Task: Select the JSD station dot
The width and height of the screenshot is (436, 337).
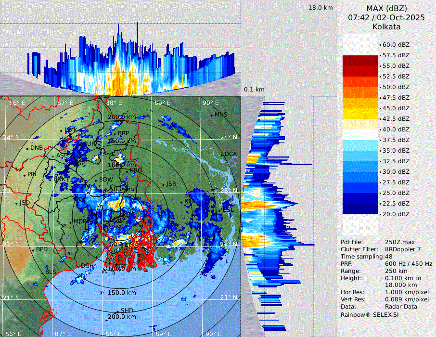Action: [x=17, y=203]
